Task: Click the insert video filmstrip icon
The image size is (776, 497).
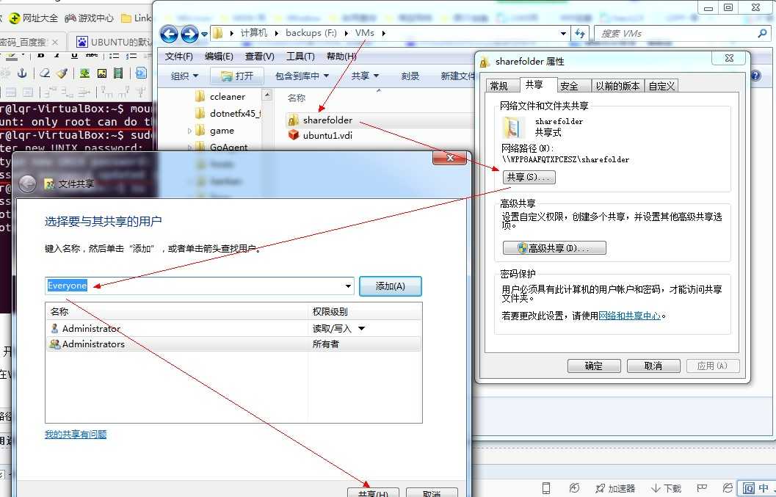Action: [118, 73]
